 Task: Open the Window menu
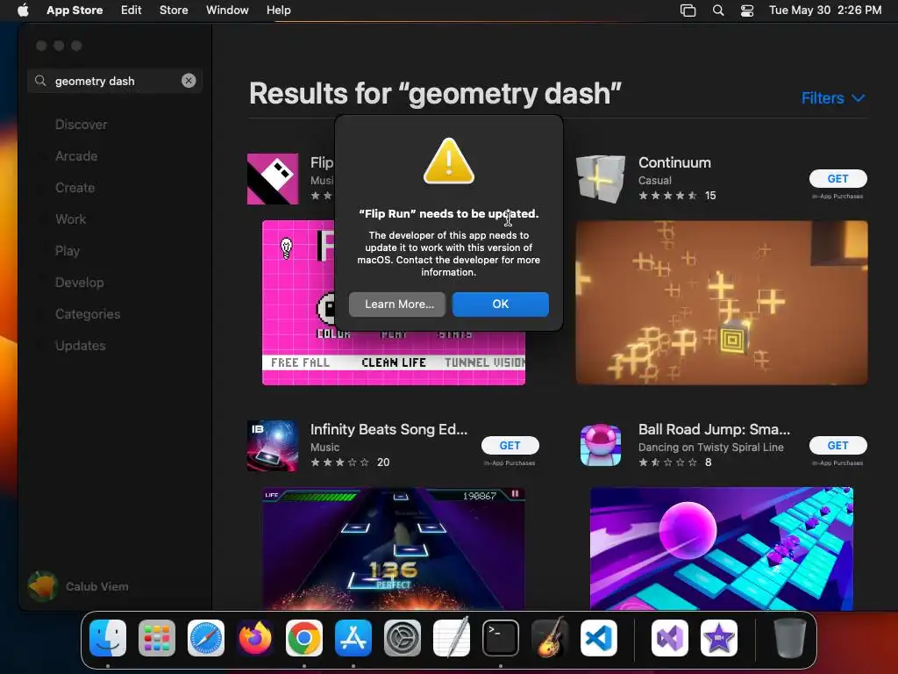[x=227, y=11]
